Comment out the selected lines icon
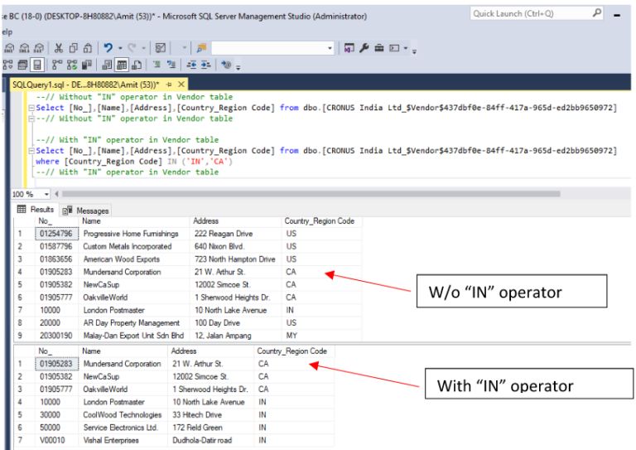 (157, 65)
